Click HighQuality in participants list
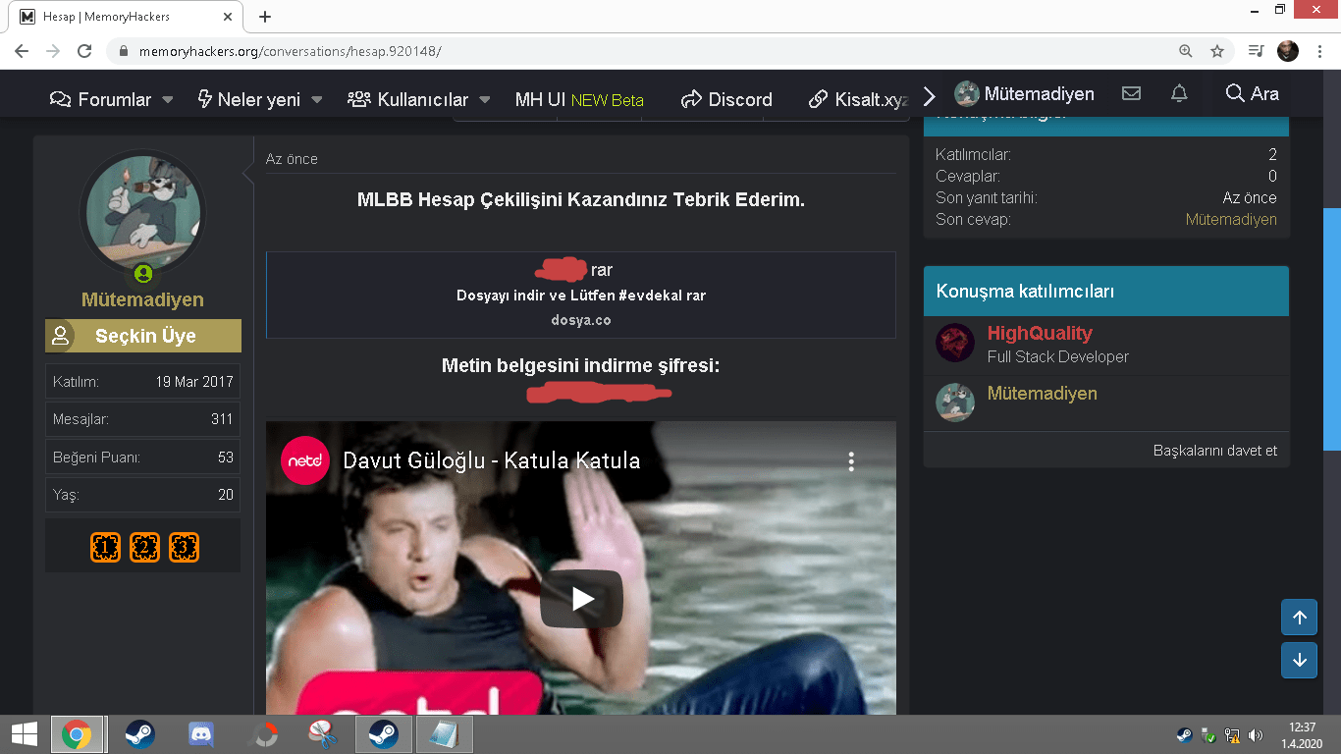Viewport: 1341px width, 754px height. pyautogui.click(x=1040, y=333)
